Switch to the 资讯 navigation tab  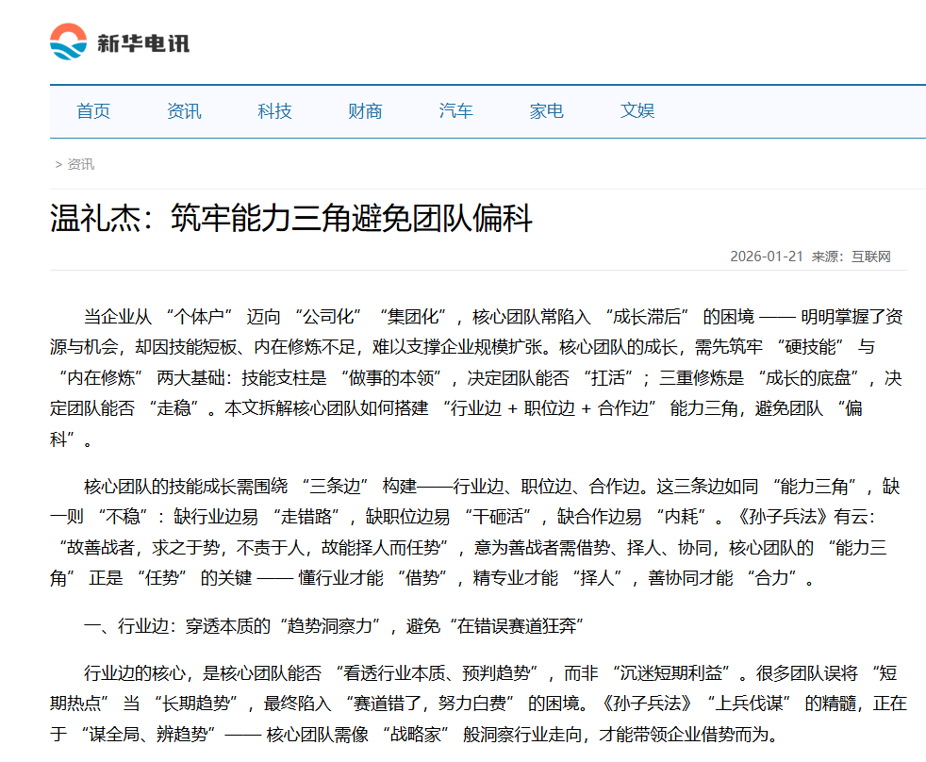click(x=185, y=111)
